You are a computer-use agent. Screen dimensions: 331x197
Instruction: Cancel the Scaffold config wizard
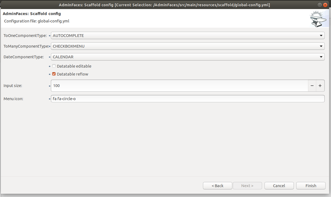[x=279, y=186]
